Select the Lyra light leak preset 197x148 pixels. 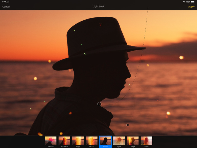[119, 141]
